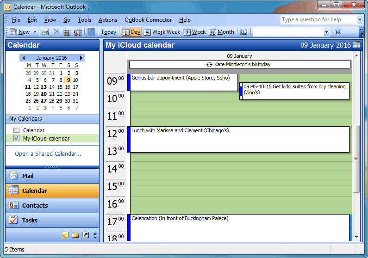Open the Edit menu

tap(32, 20)
